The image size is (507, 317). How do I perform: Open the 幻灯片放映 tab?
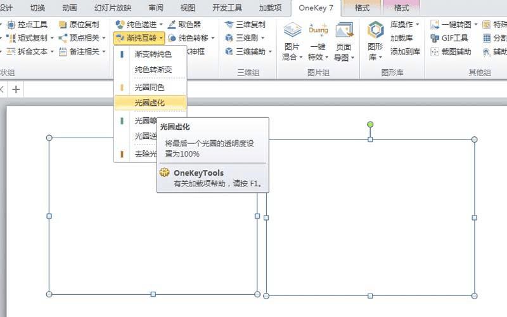(x=113, y=8)
